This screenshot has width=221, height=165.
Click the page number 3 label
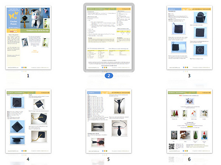pyautogui.click(x=189, y=76)
